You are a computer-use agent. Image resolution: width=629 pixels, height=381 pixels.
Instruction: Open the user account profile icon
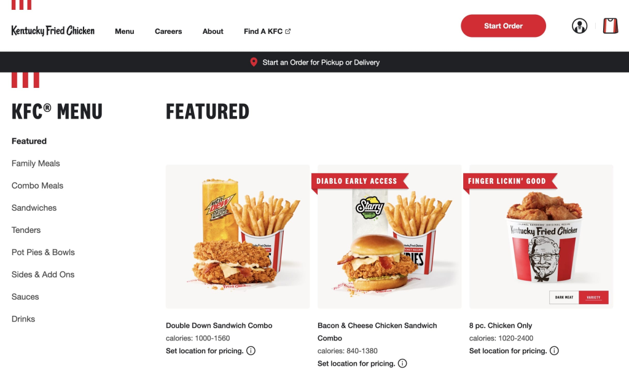[x=579, y=26]
